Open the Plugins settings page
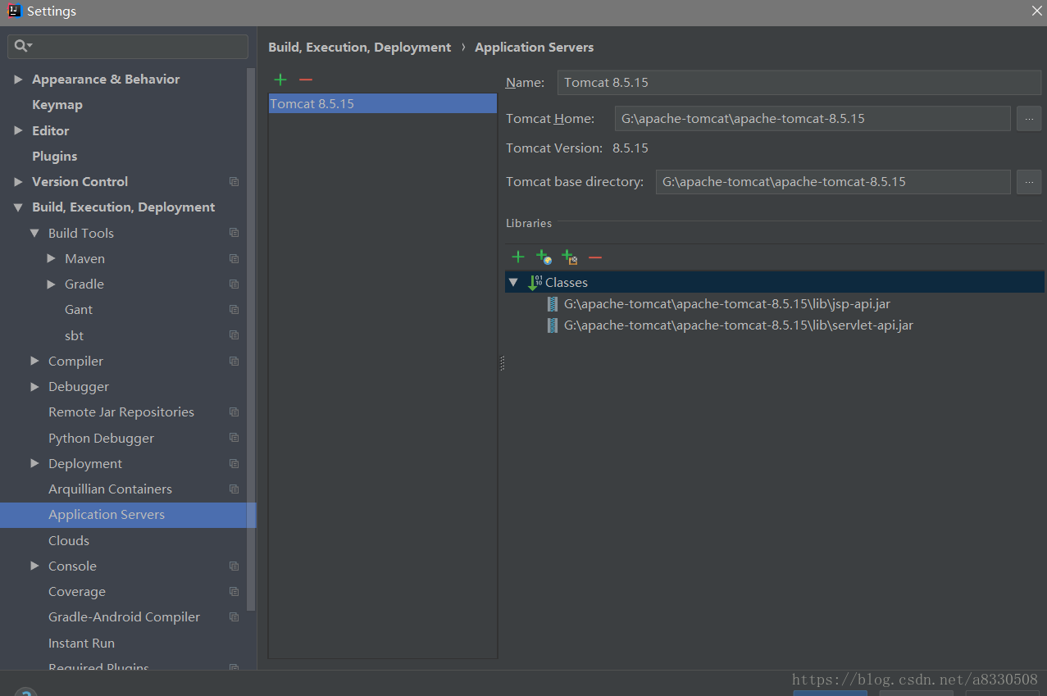Screen dimensions: 1047x696 pos(55,156)
